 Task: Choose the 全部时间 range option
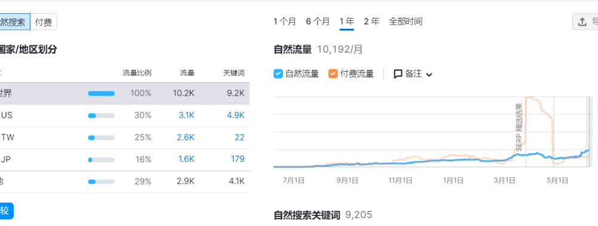coord(405,22)
